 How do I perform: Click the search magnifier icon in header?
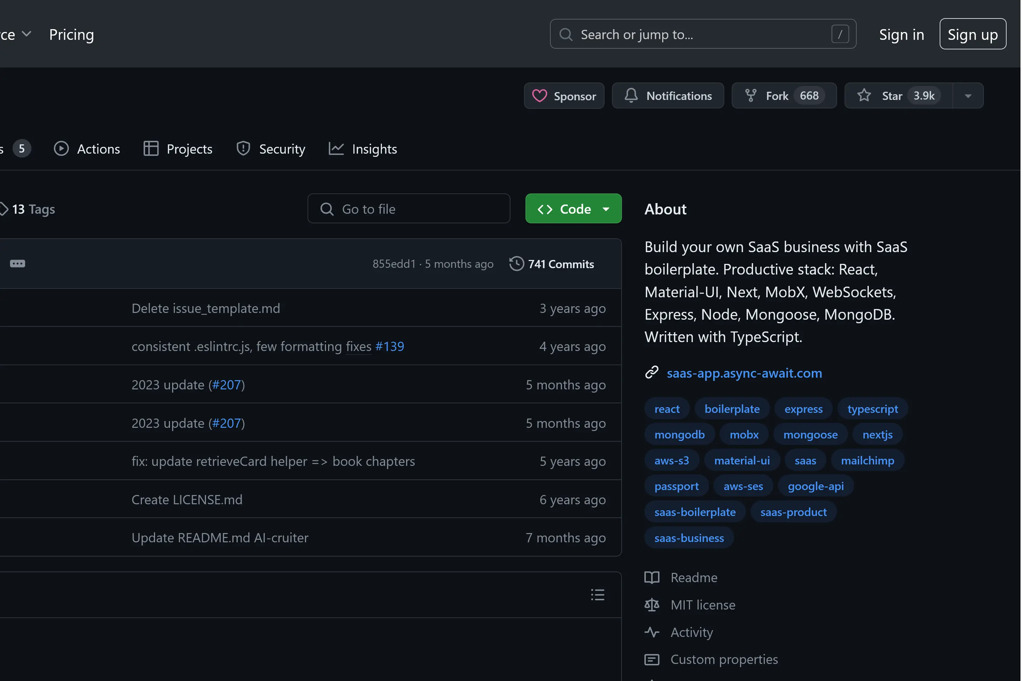[x=565, y=34]
